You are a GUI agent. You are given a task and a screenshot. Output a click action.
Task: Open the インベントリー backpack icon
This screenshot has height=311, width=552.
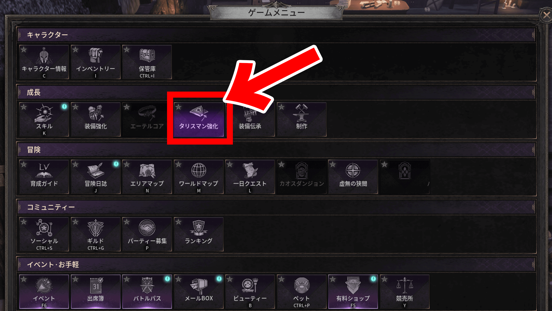click(x=95, y=56)
